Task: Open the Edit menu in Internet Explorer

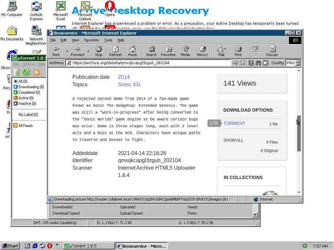Action: tap(64, 40)
